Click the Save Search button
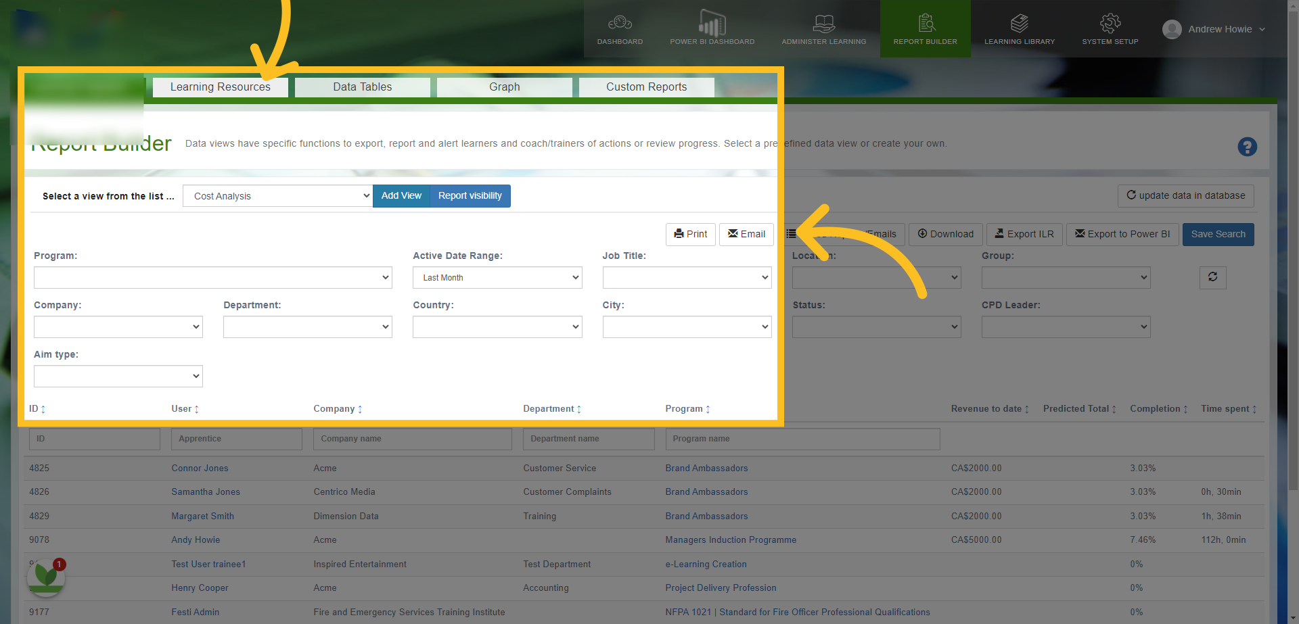The height and width of the screenshot is (624, 1299). pyautogui.click(x=1218, y=234)
